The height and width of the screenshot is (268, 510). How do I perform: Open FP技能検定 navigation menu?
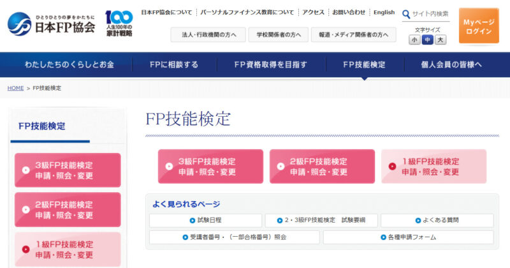pos(364,64)
